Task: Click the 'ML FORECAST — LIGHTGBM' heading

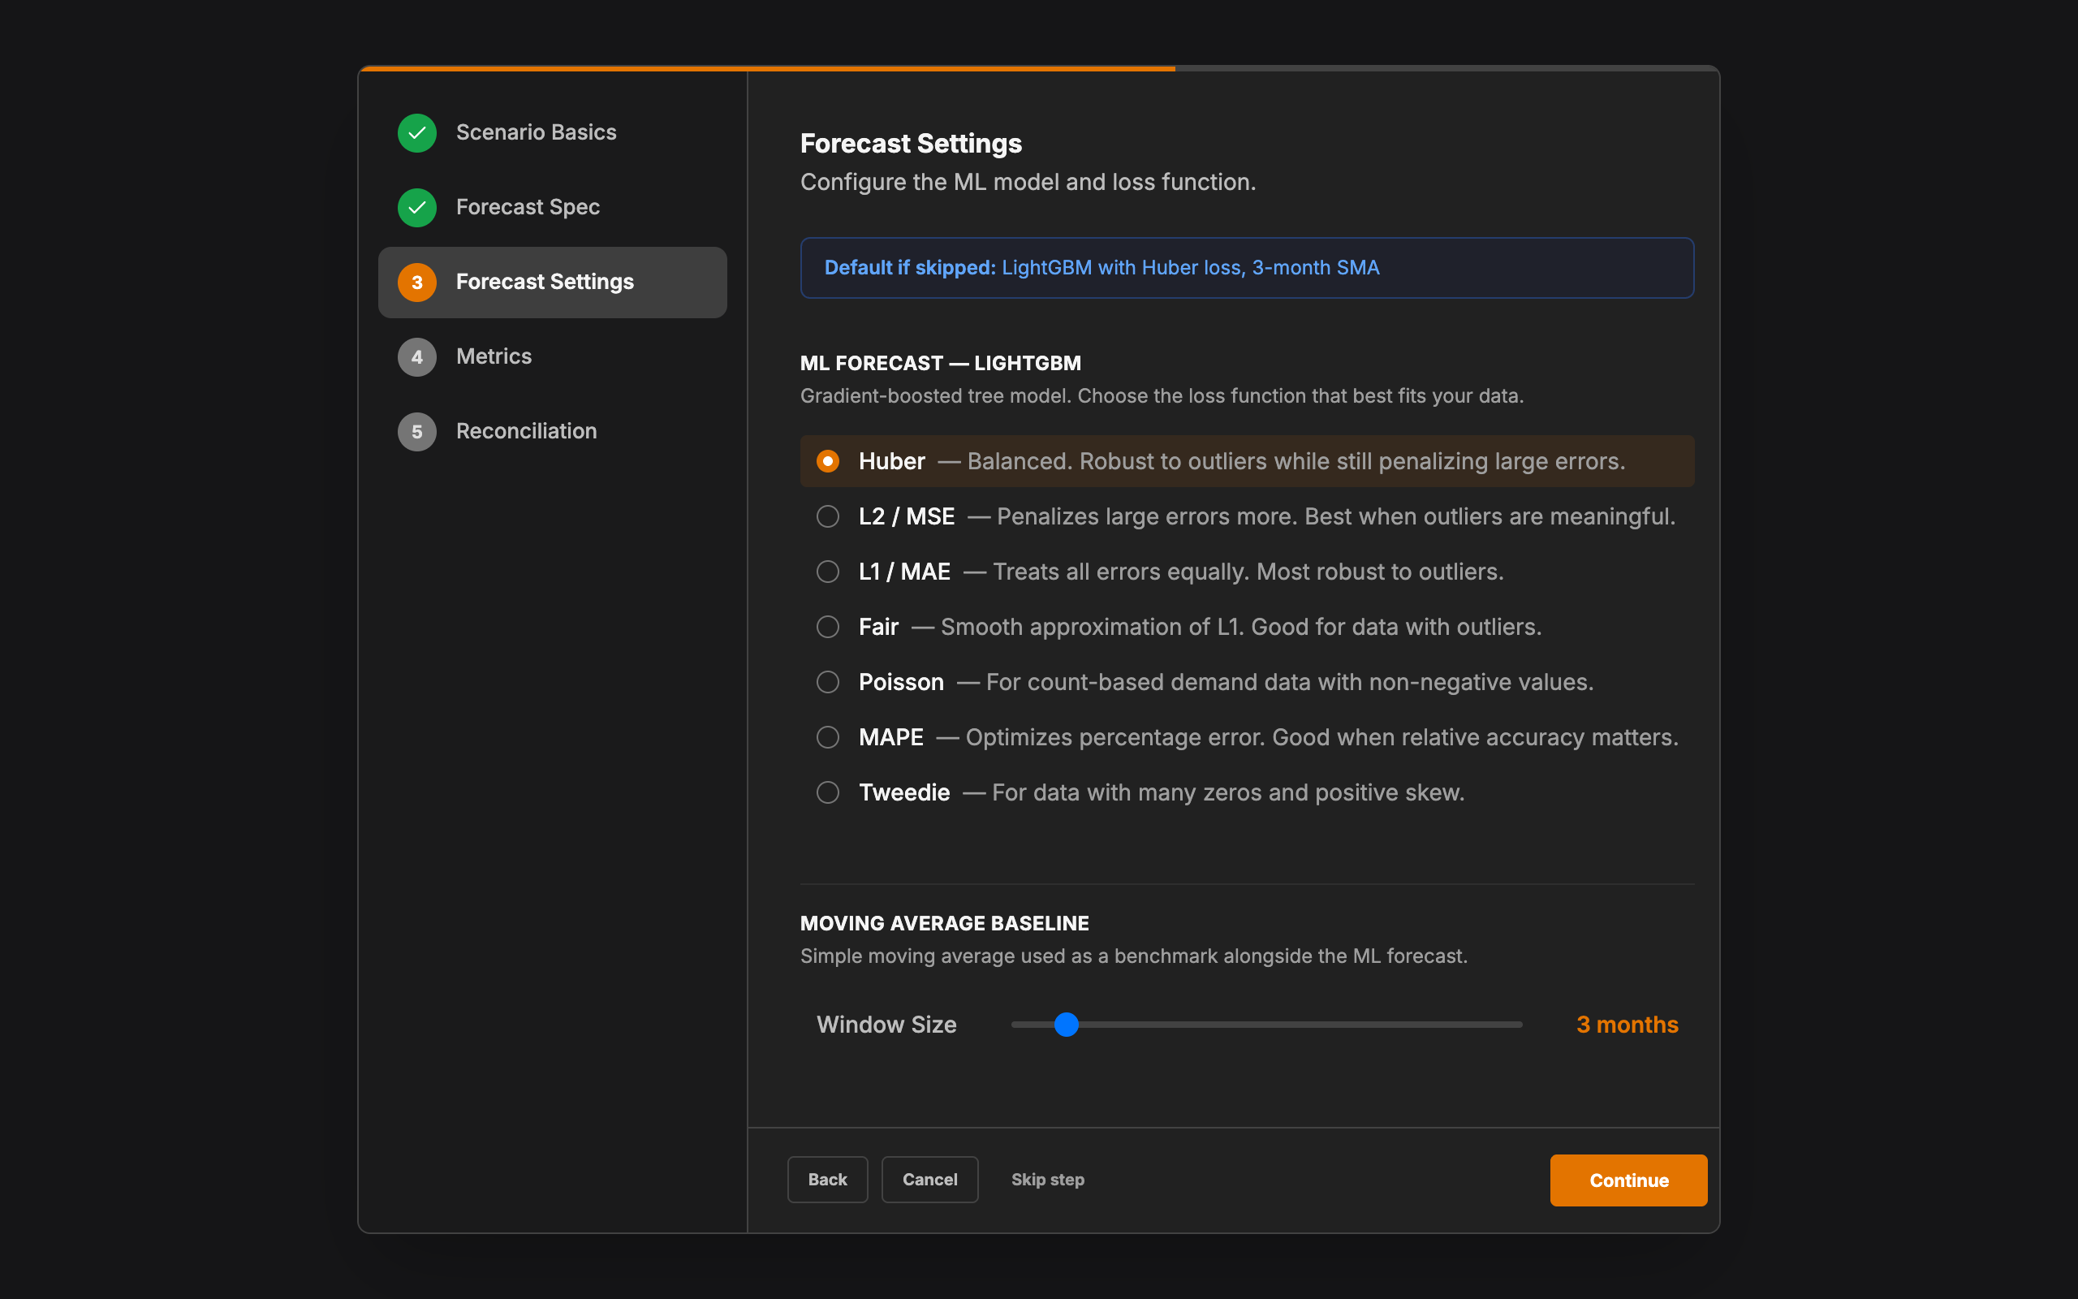Action: coord(940,363)
